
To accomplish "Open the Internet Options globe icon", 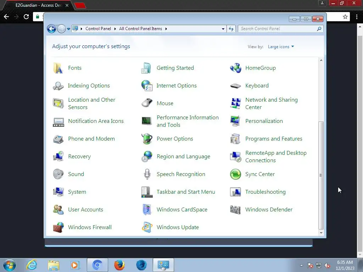I will 147,86.
